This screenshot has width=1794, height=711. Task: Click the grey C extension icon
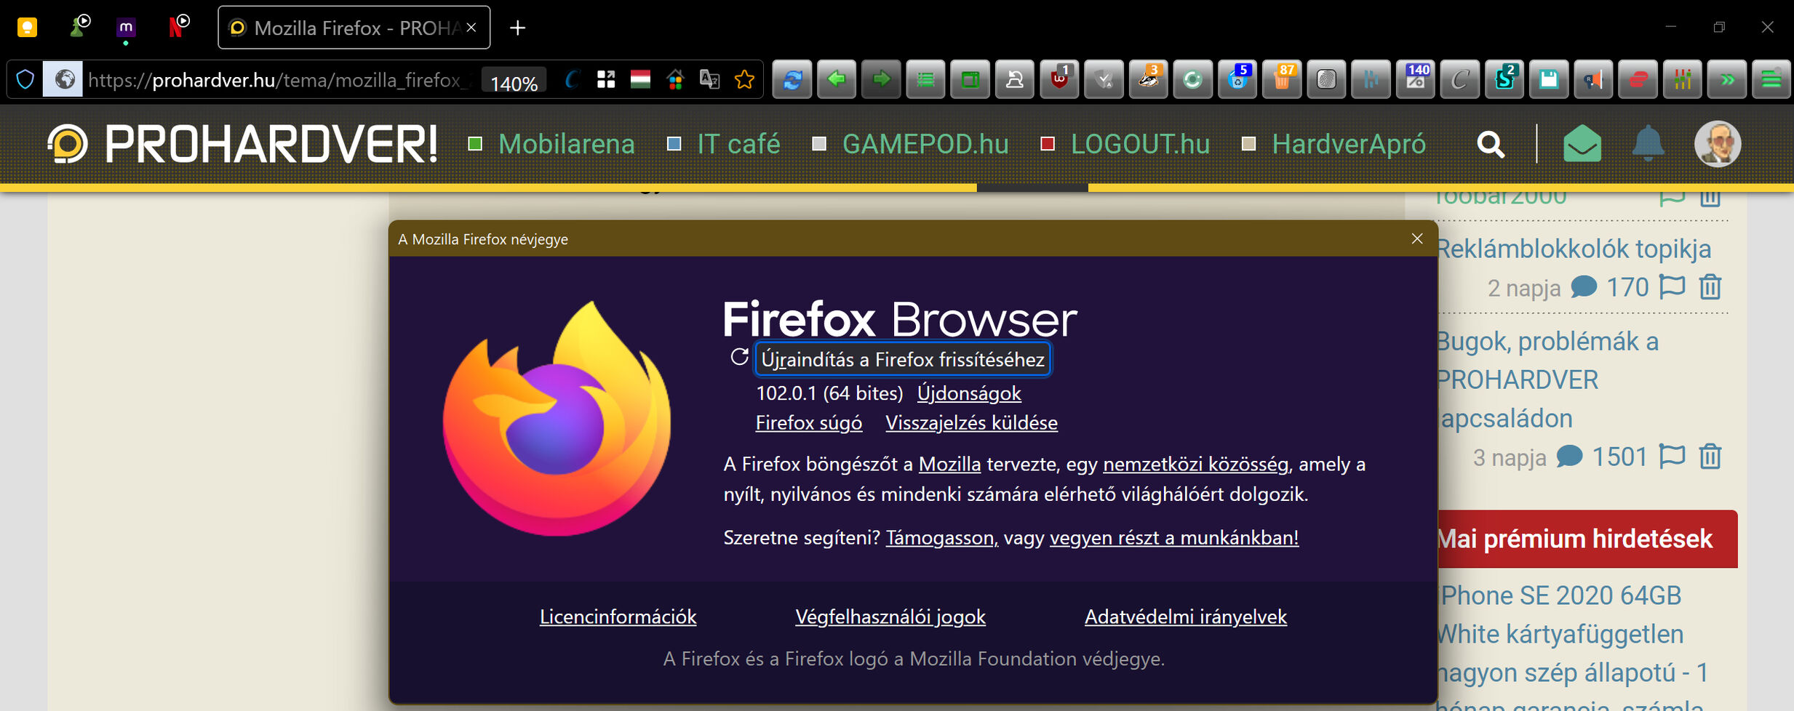pyautogui.click(x=1460, y=79)
